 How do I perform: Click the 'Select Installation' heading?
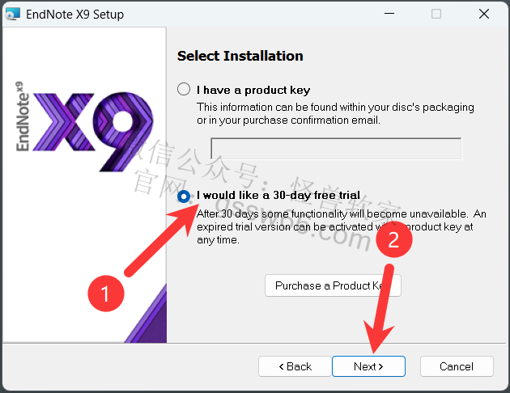[240, 56]
